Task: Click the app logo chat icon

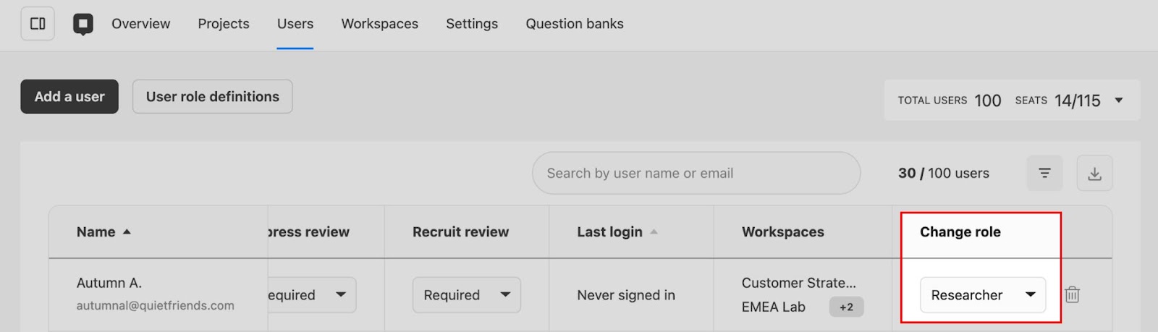Action: 83,25
